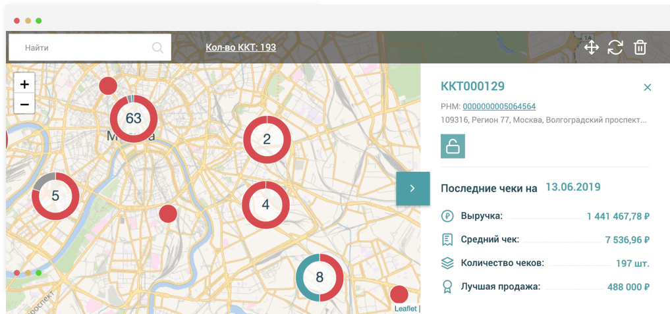Open the cluster marker with 2
This screenshot has height=314, width=670.
[267, 140]
